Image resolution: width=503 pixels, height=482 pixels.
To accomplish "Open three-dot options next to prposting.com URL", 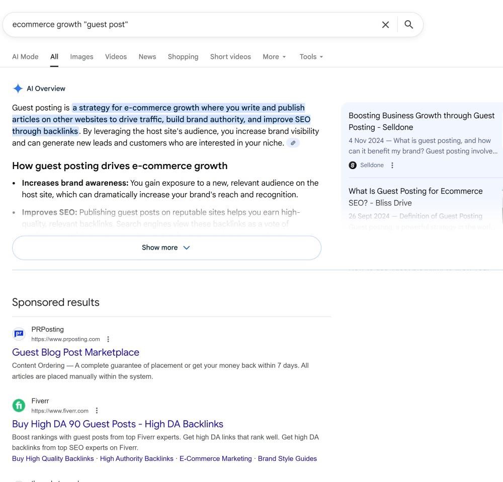I will (x=108, y=339).
